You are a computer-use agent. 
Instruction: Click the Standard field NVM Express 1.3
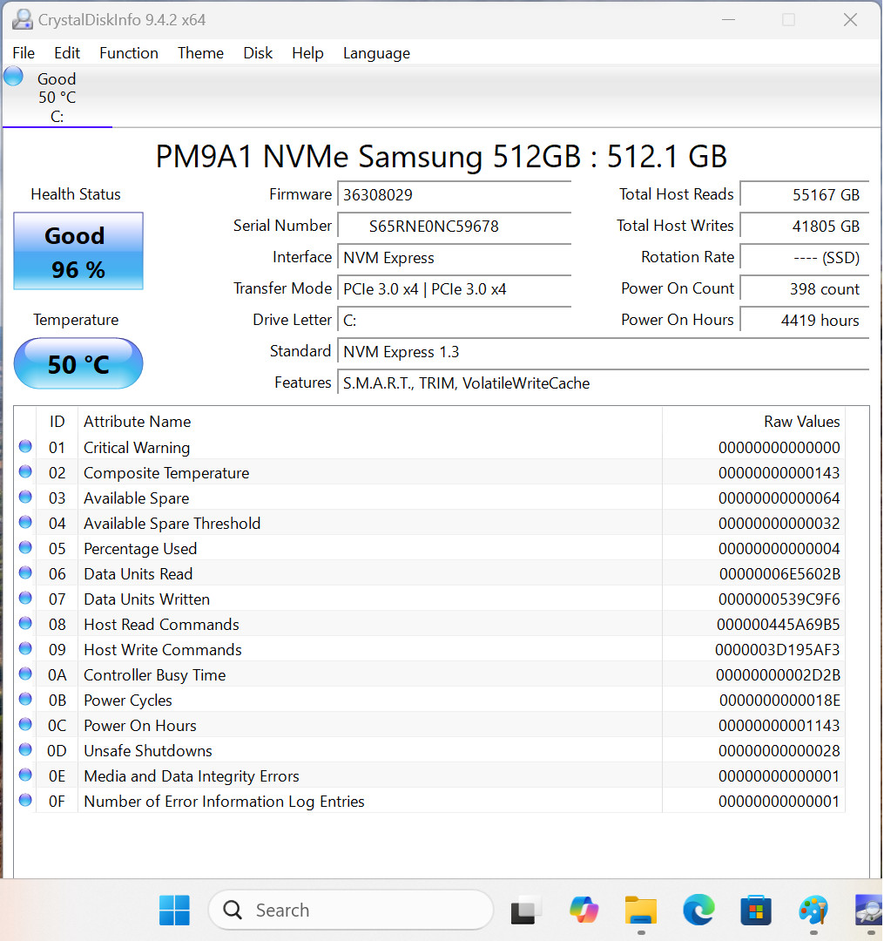(x=604, y=352)
